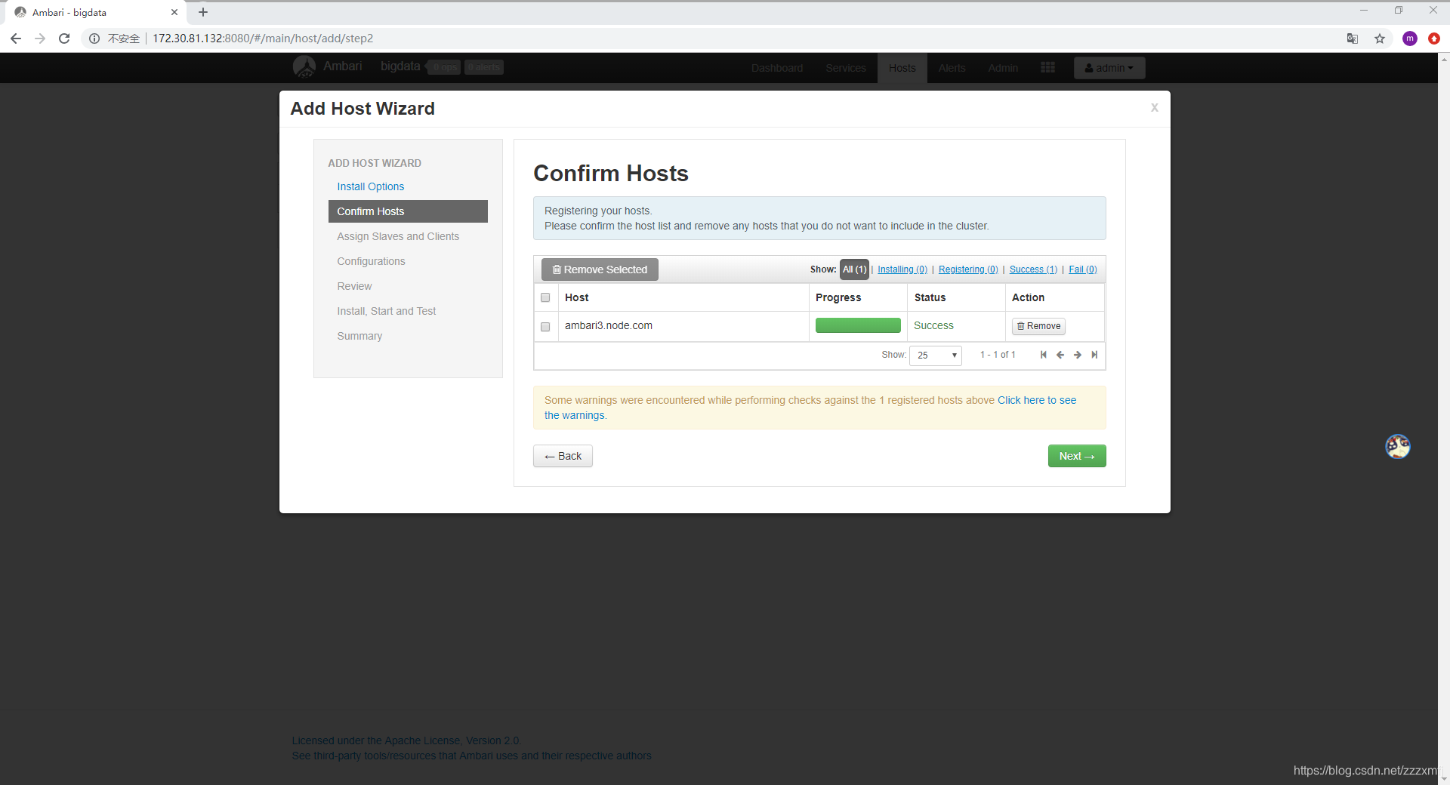Go to previous page of hosts table
This screenshot has height=785, width=1450.
click(1060, 355)
